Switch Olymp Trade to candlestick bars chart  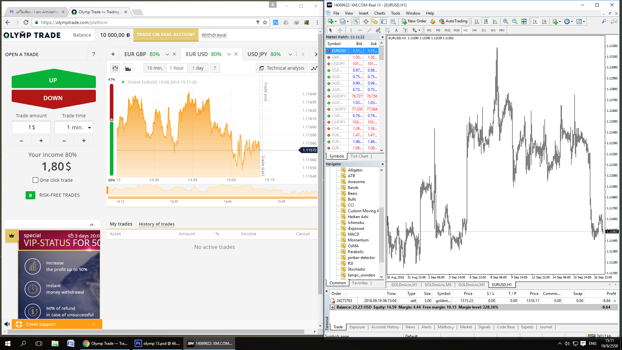pos(115,68)
